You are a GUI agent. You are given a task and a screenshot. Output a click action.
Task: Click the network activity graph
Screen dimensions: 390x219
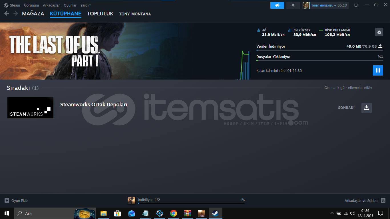[x=243, y=65]
